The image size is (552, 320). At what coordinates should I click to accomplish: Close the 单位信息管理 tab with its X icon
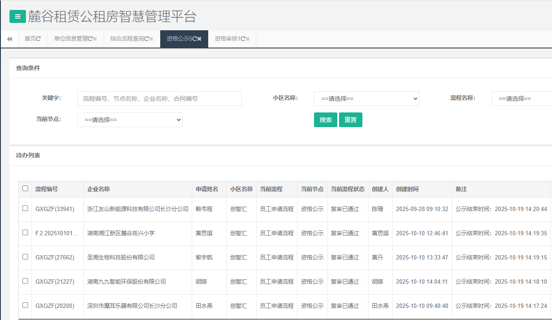pyautogui.click(x=95, y=39)
